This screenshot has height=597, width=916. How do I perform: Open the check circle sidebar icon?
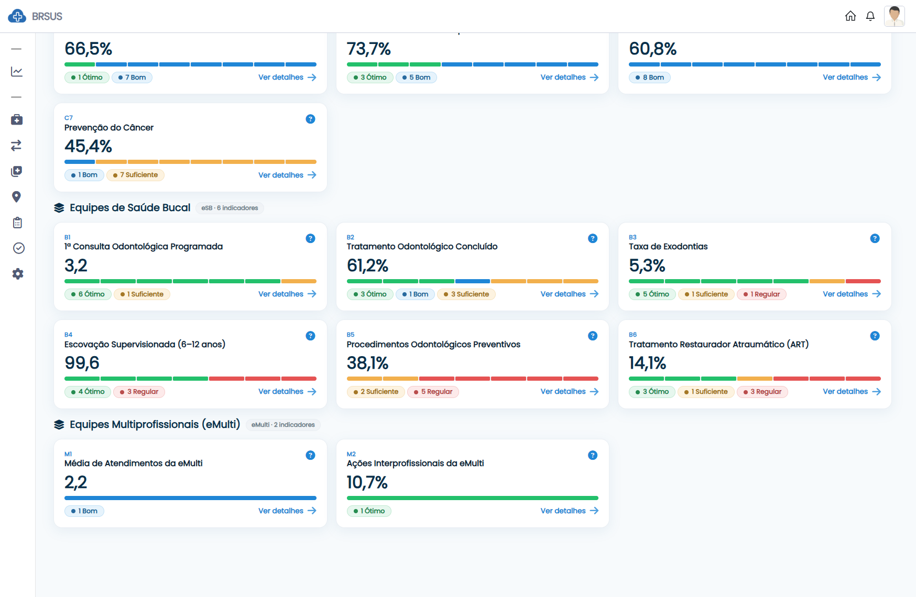(x=18, y=248)
